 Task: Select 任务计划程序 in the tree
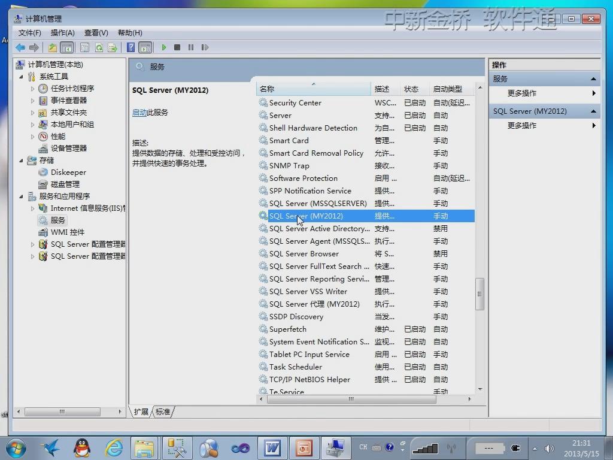[x=72, y=89]
